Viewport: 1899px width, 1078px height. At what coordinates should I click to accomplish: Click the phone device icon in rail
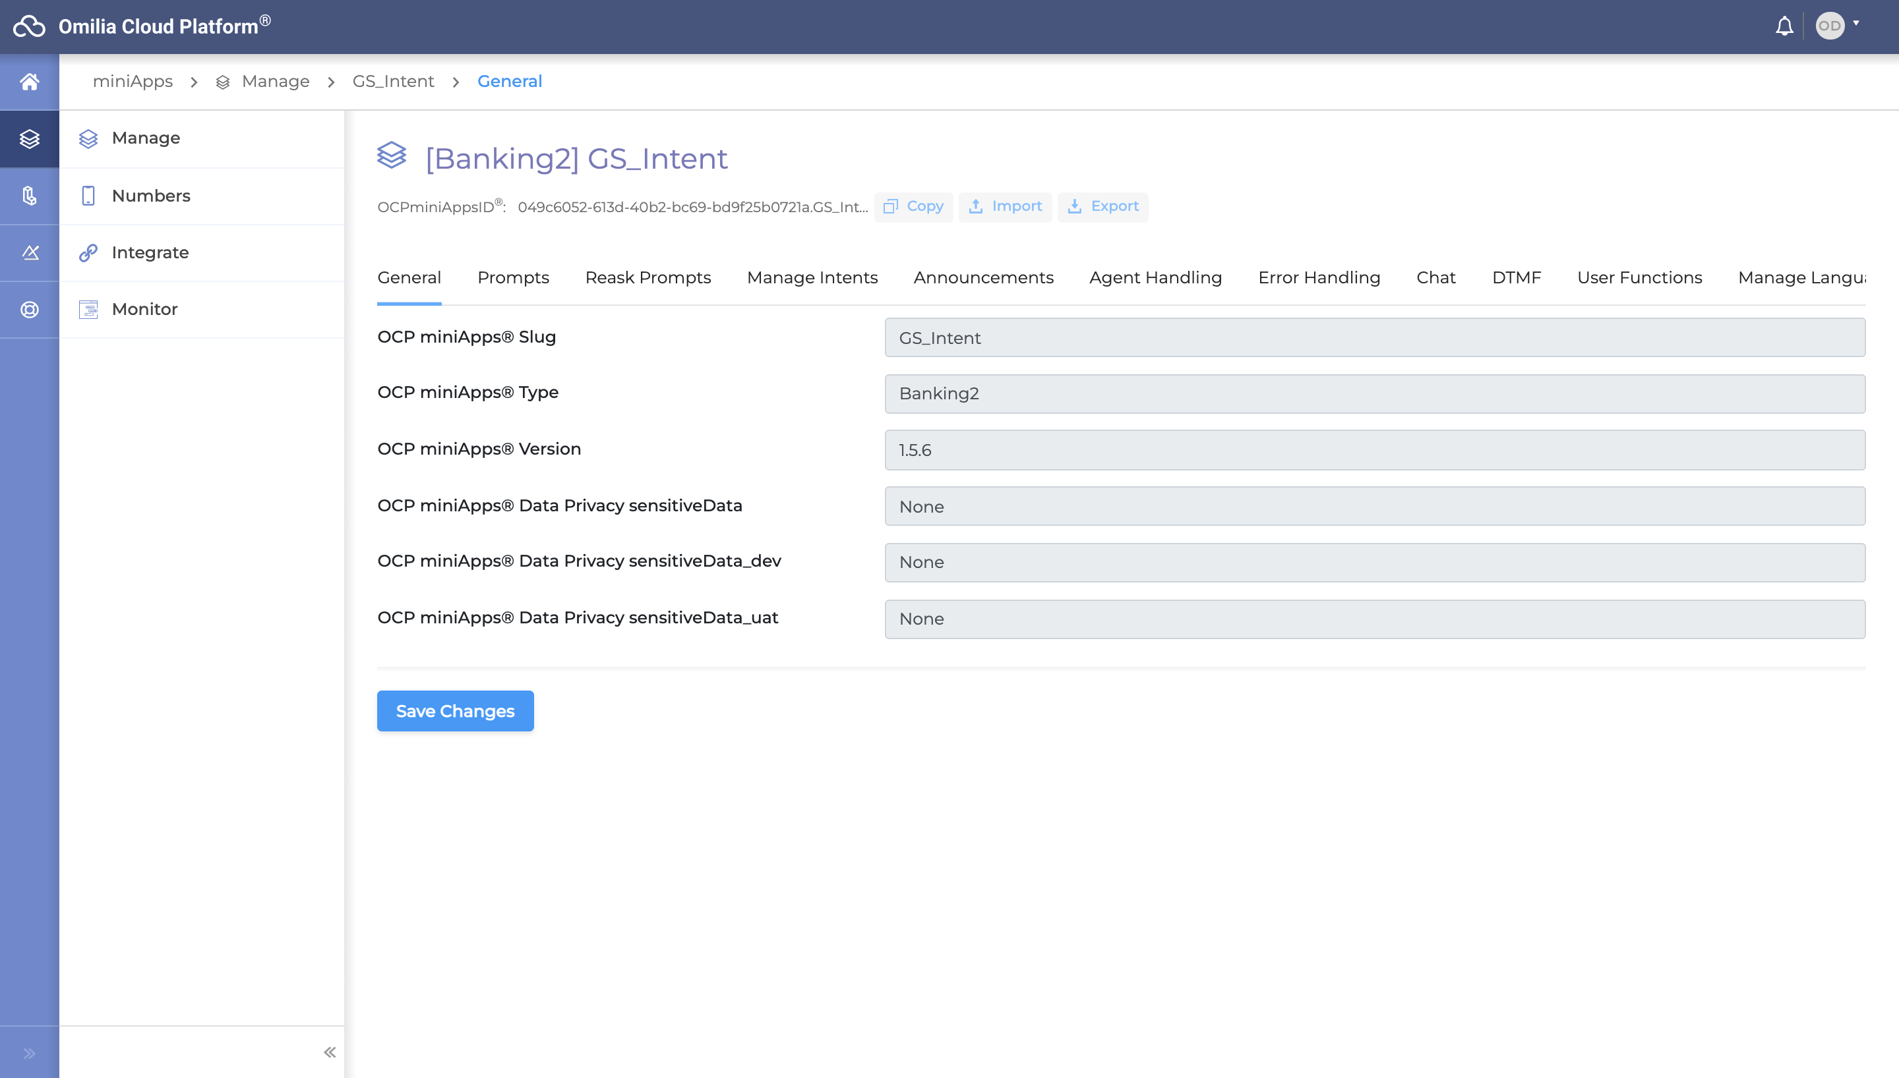[x=30, y=196]
